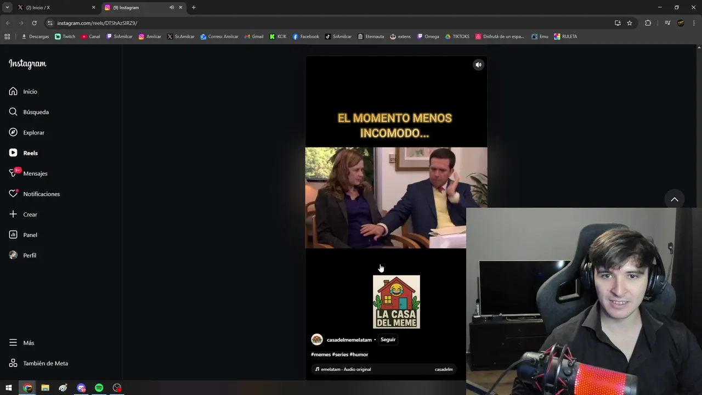
Task: Open the extens bookmark
Action: pos(400,37)
